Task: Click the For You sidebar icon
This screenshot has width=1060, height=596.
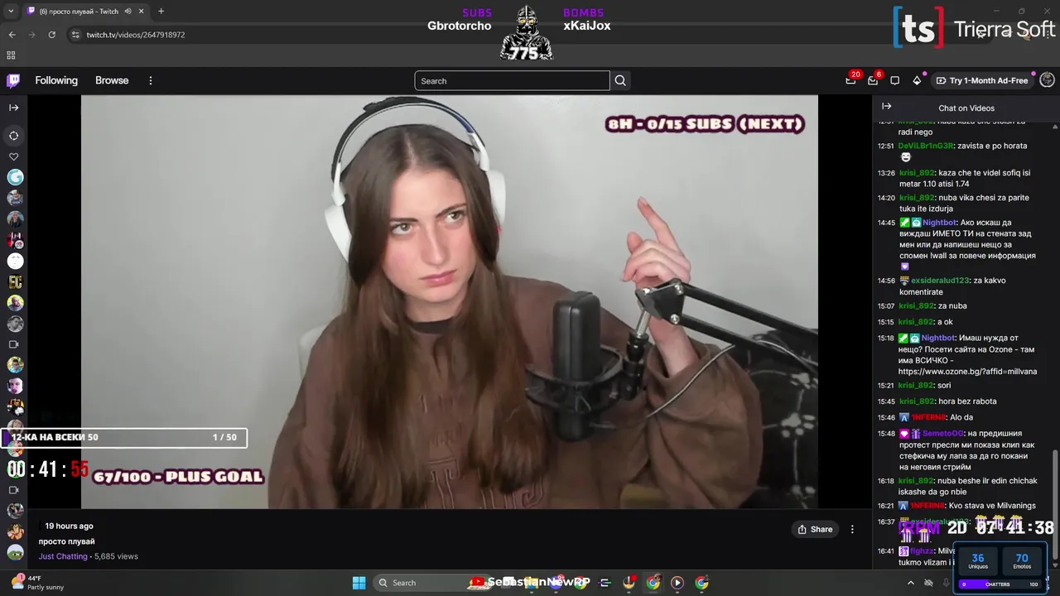Action: click(x=14, y=136)
